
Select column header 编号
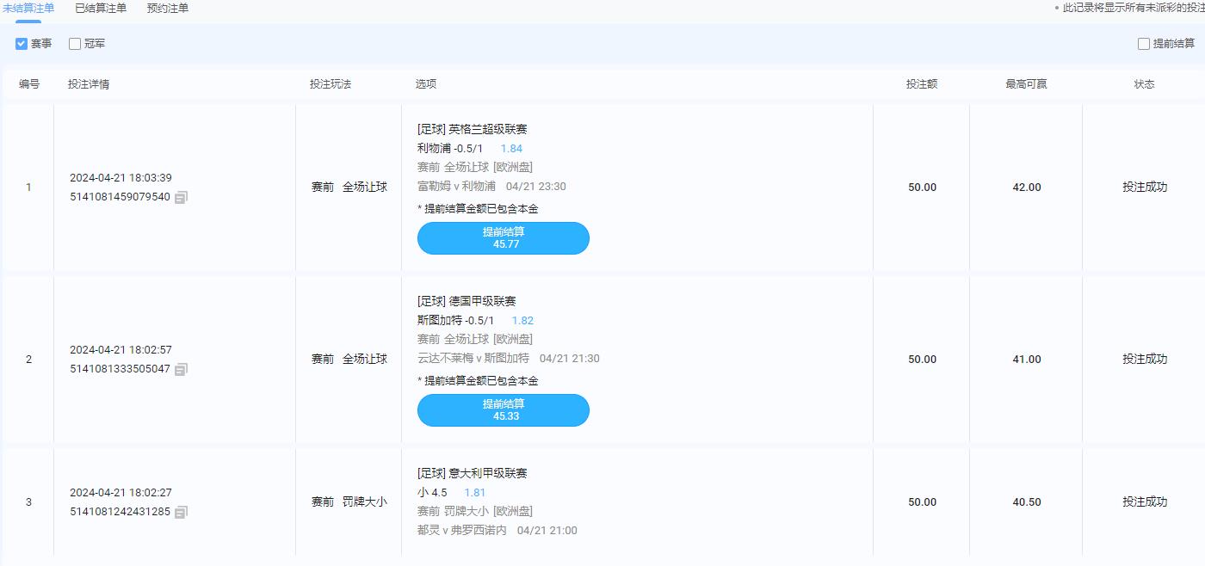pos(29,84)
